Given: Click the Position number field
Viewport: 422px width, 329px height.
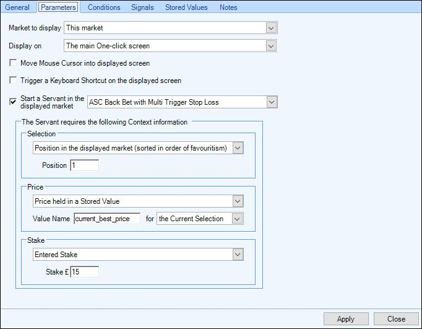Looking at the screenshot, I should [x=85, y=165].
